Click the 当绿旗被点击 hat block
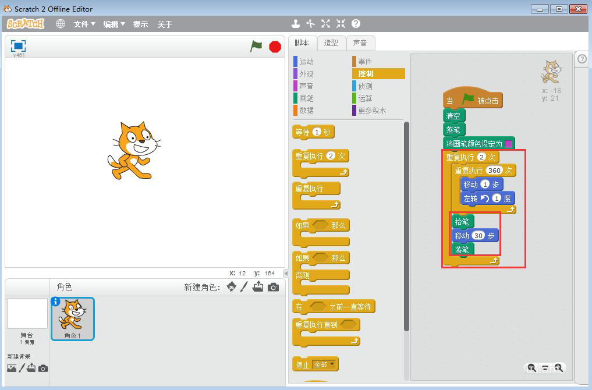 click(x=472, y=98)
